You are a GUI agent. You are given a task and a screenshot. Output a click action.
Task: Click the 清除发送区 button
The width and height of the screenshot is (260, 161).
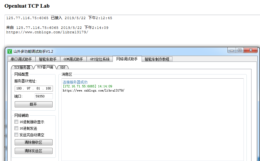pos(33,151)
